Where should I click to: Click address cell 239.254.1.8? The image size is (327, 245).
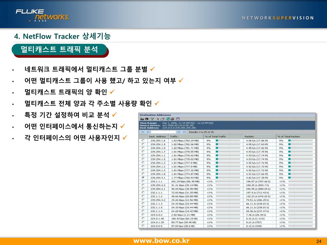158,174
